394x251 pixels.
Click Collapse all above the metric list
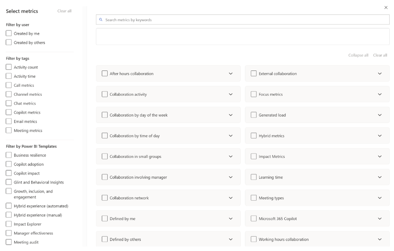point(358,55)
